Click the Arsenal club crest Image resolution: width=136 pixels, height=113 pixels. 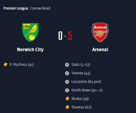pyautogui.click(x=100, y=32)
